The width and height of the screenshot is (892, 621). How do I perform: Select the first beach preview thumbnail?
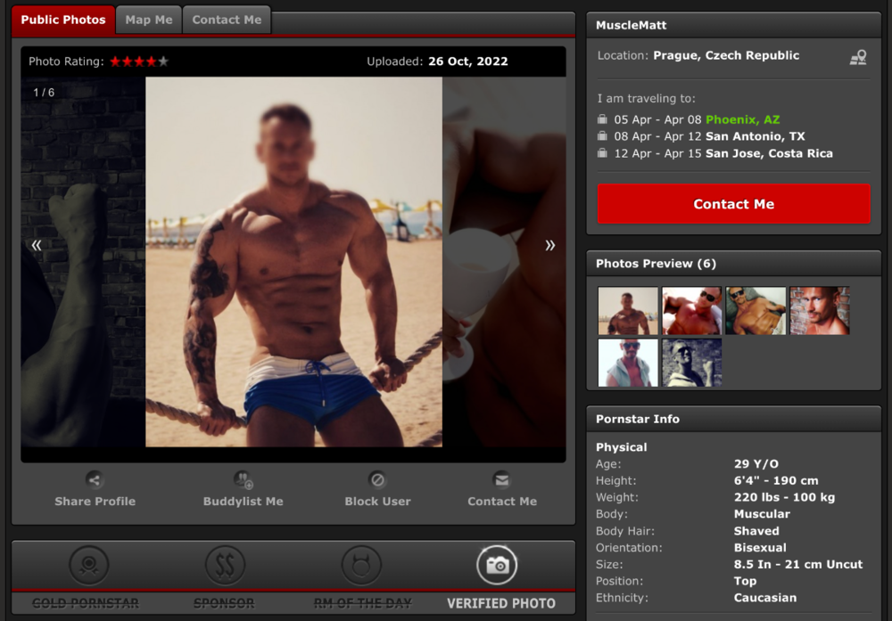coord(628,311)
